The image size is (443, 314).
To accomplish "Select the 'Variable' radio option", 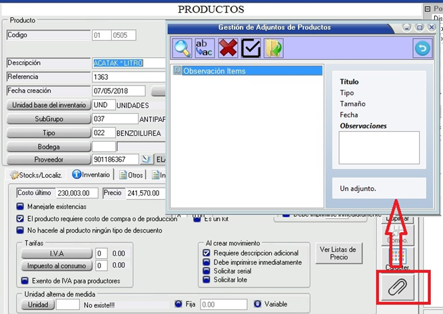I will pyautogui.click(x=257, y=304).
